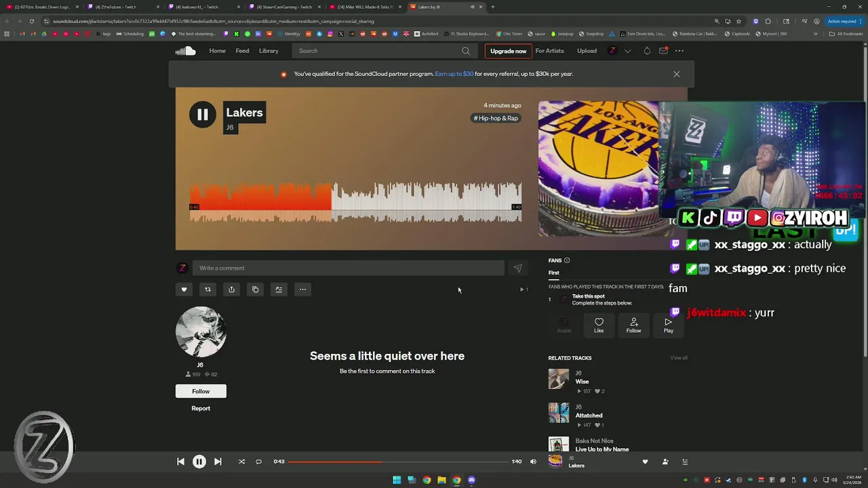The width and height of the screenshot is (868, 488).
Task: Click the SoundCloud logo in header
Action: [x=185, y=51]
